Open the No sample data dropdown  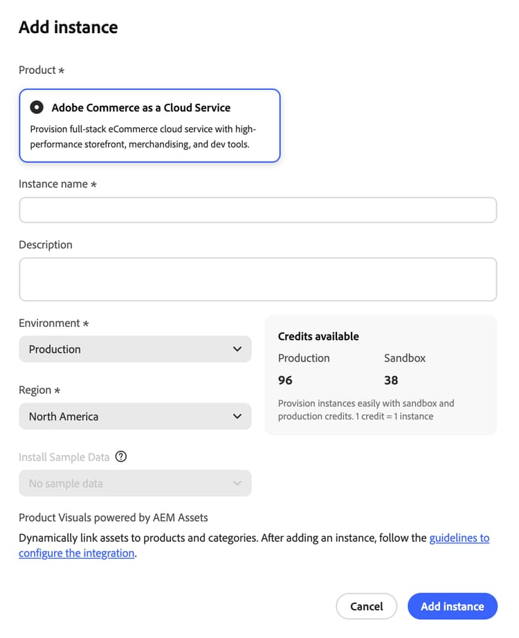(x=135, y=483)
